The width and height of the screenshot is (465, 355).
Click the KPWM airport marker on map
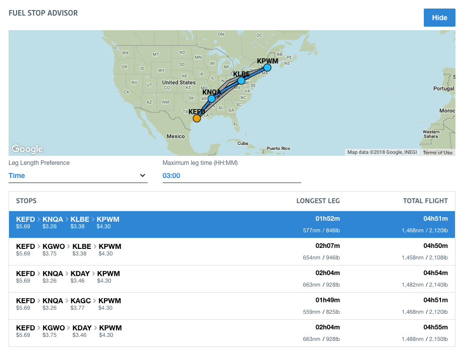tap(267, 67)
